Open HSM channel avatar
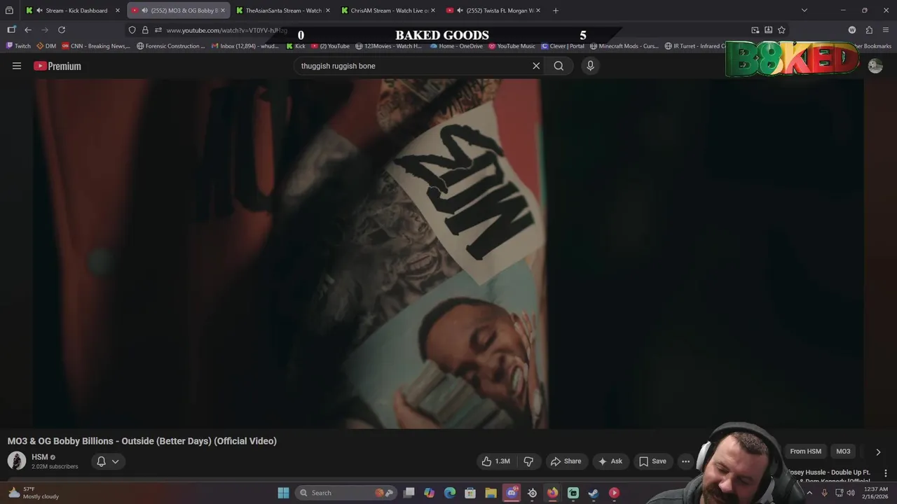 click(x=17, y=461)
